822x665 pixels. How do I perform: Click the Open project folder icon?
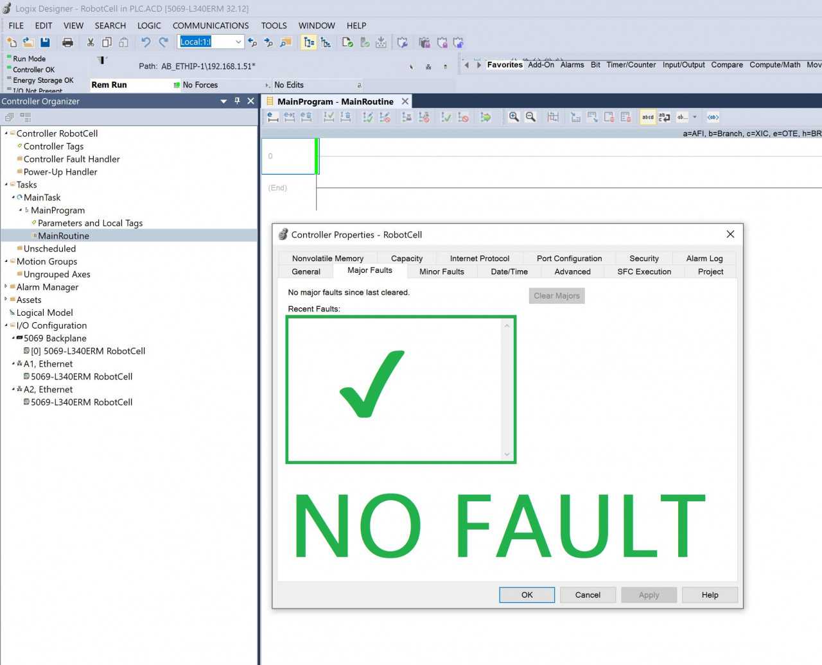pyautogui.click(x=28, y=42)
